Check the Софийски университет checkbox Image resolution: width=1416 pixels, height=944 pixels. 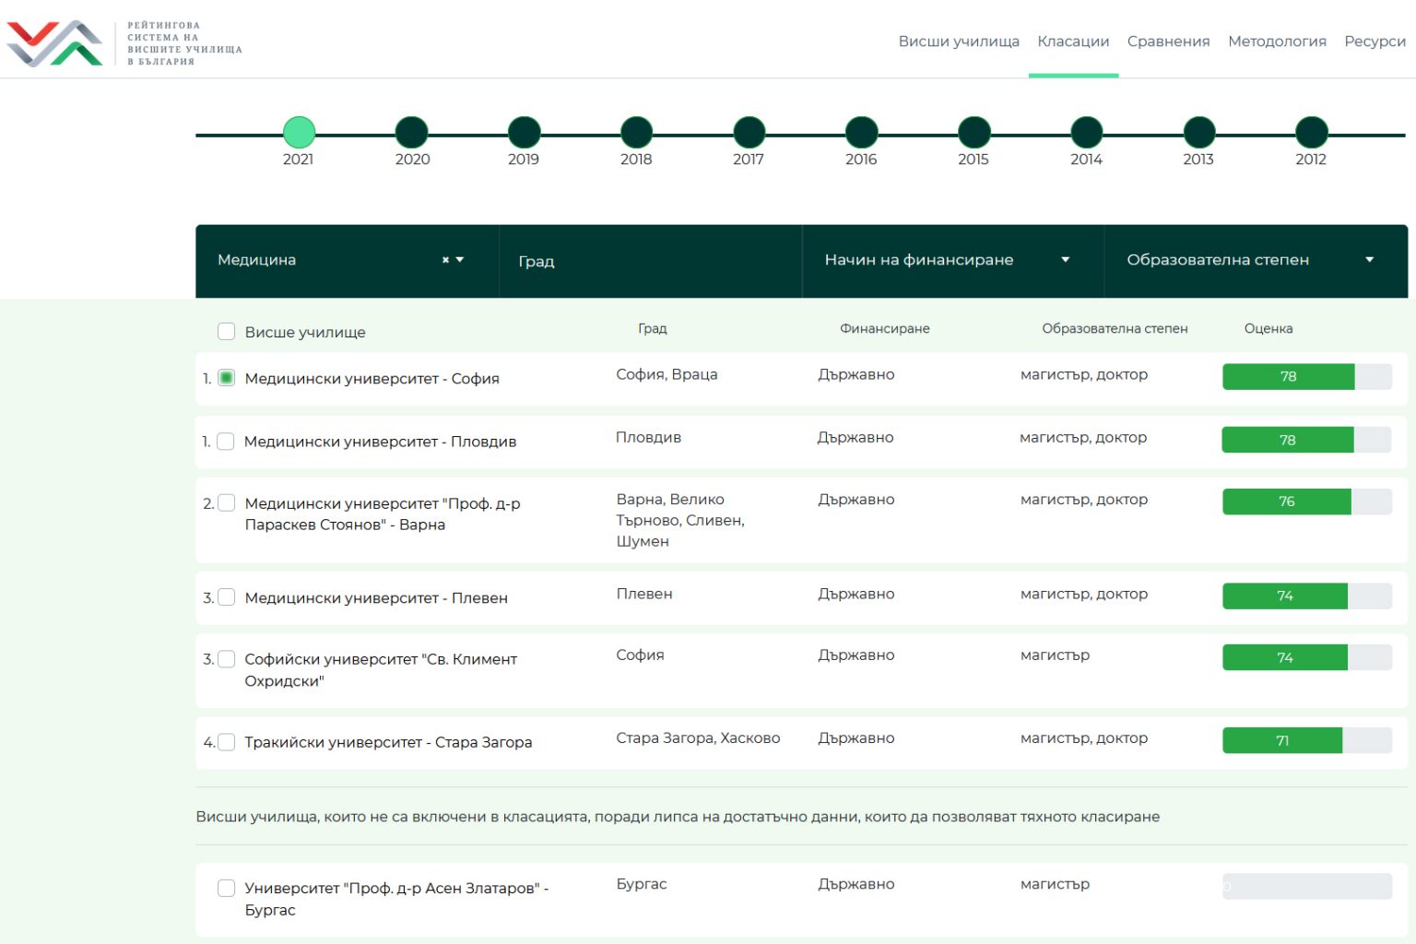226,659
